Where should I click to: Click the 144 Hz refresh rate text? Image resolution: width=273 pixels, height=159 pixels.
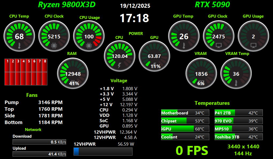point(243,153)
